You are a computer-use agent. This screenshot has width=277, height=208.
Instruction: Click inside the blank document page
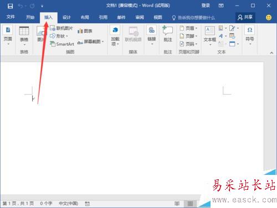pos(132,128)
